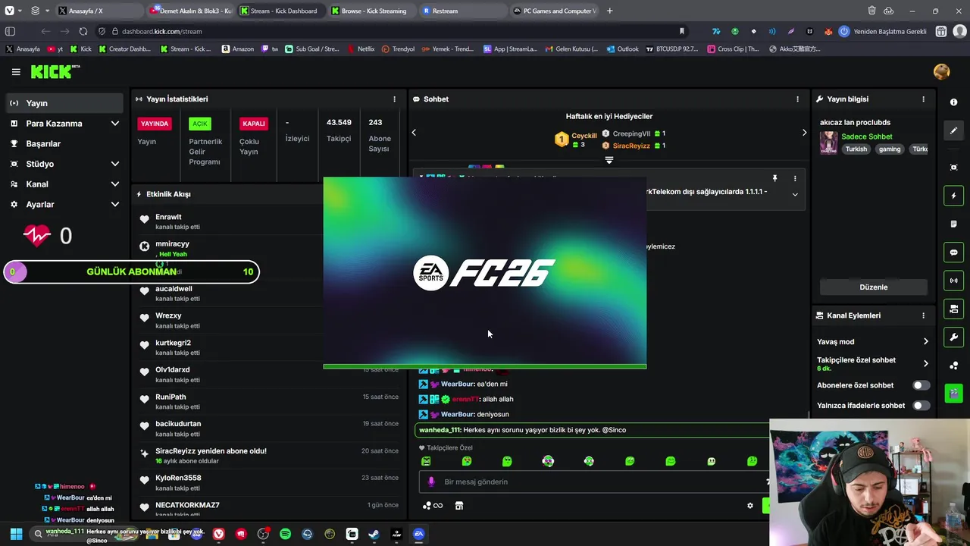The width and height of the screenshot is (970, 546).
Task: Toggle Yalnızca ifadelerle sohbet switch
Action: (921, 406)
